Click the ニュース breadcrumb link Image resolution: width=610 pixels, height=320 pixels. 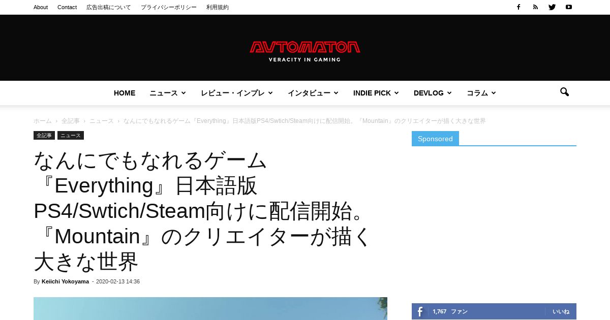click(102, 121)
